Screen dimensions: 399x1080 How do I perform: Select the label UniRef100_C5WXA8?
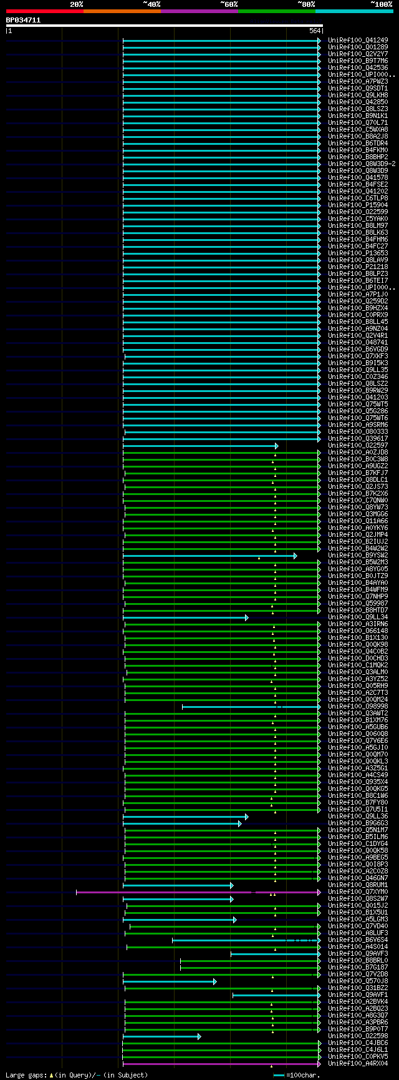tap(358, 129)
